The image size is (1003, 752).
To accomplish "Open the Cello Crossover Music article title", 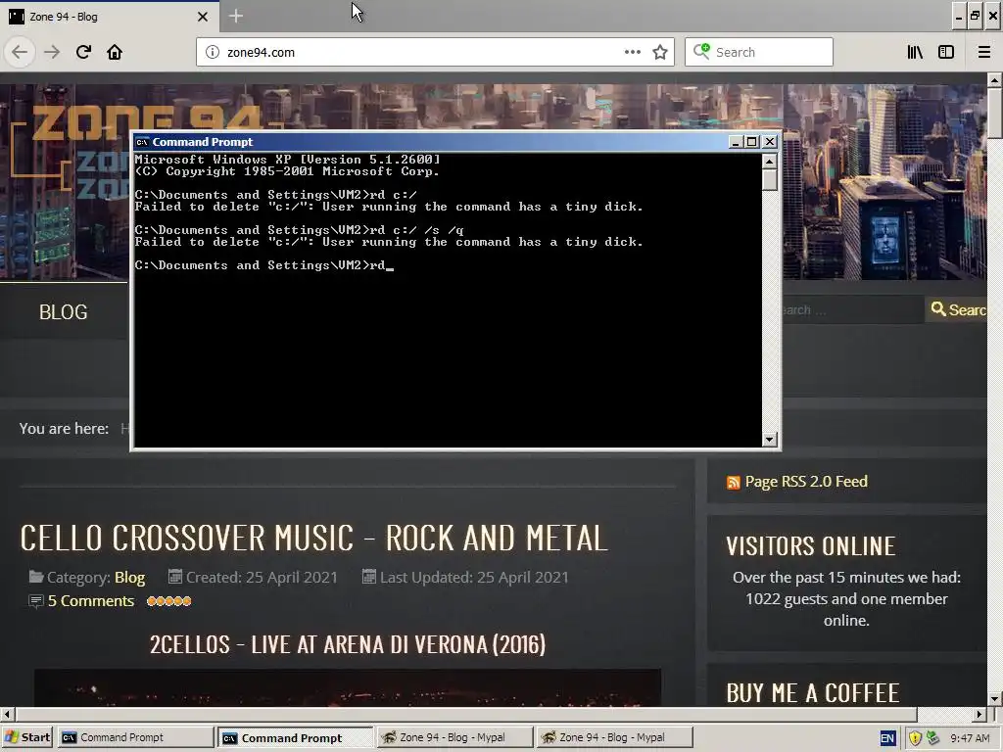I will click(313, 538).
